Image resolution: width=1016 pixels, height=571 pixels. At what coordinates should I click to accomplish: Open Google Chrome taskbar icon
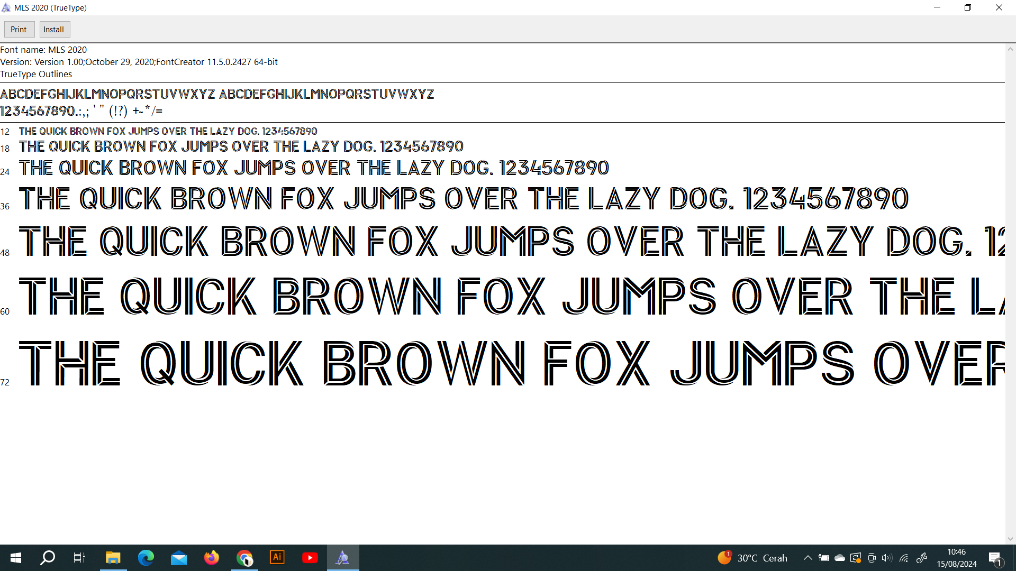pyautogui.click(x=244, y=558)
